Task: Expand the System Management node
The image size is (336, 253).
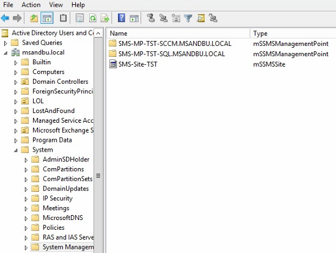Action: tap(26, 248)
